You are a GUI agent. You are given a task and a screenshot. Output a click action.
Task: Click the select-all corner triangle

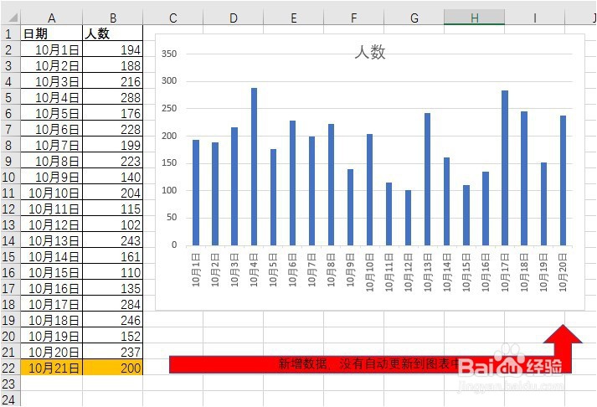tap(12, 18)
